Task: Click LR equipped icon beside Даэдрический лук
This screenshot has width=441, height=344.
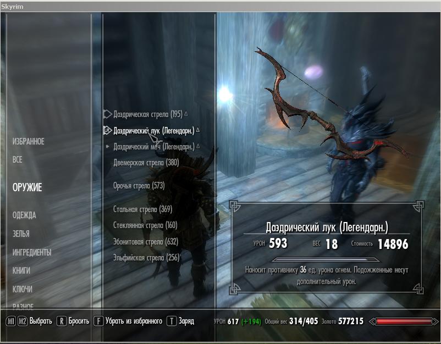Action: click(107, 130)
